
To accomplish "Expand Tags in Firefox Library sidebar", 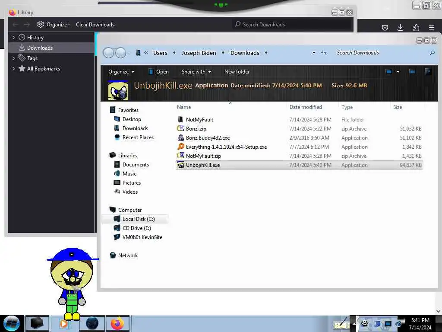I will (x=13, y=58).
